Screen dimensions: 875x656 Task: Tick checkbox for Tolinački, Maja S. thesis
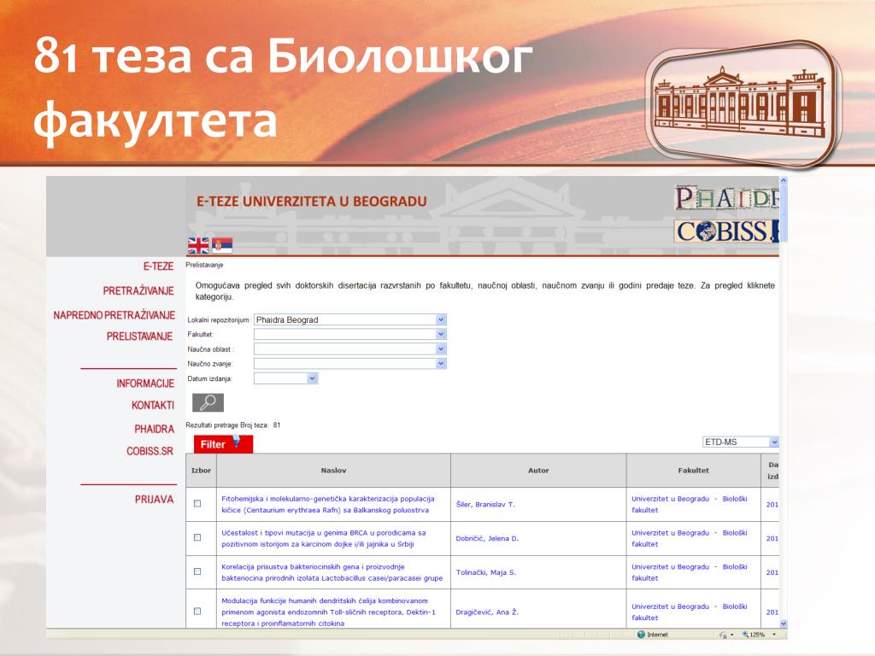(197, 571)
